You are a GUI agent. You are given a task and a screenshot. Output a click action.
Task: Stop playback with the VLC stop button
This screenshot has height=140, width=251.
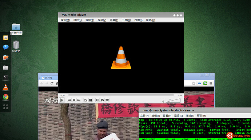coord(74,100)
